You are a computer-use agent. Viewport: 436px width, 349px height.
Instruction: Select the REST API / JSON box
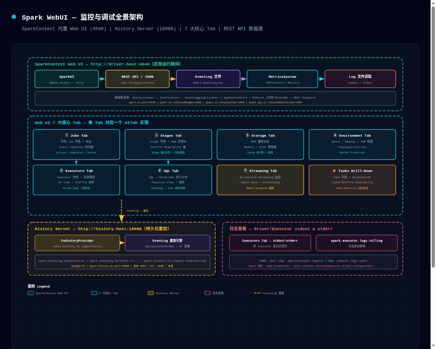pos(137,79)
